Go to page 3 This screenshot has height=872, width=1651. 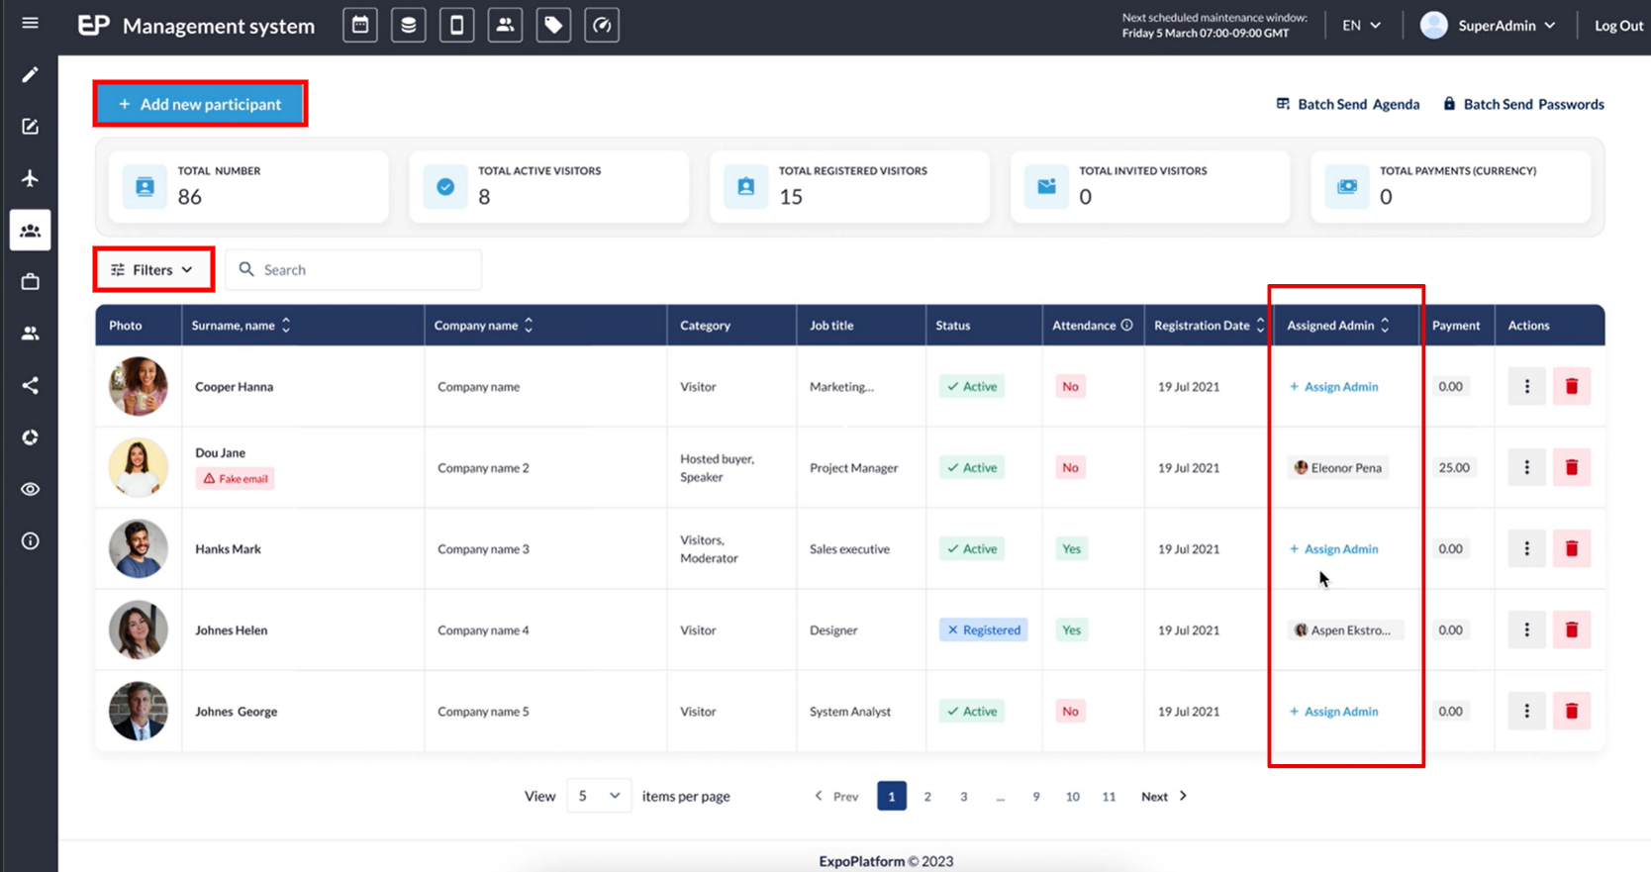pyautogui.click(x=964, y=796)
